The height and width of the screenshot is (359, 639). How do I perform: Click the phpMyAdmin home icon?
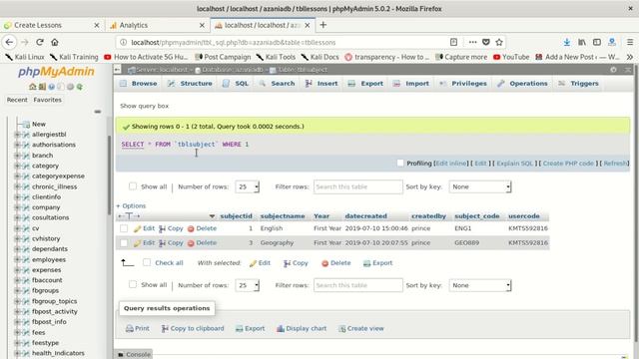[33, 87]
